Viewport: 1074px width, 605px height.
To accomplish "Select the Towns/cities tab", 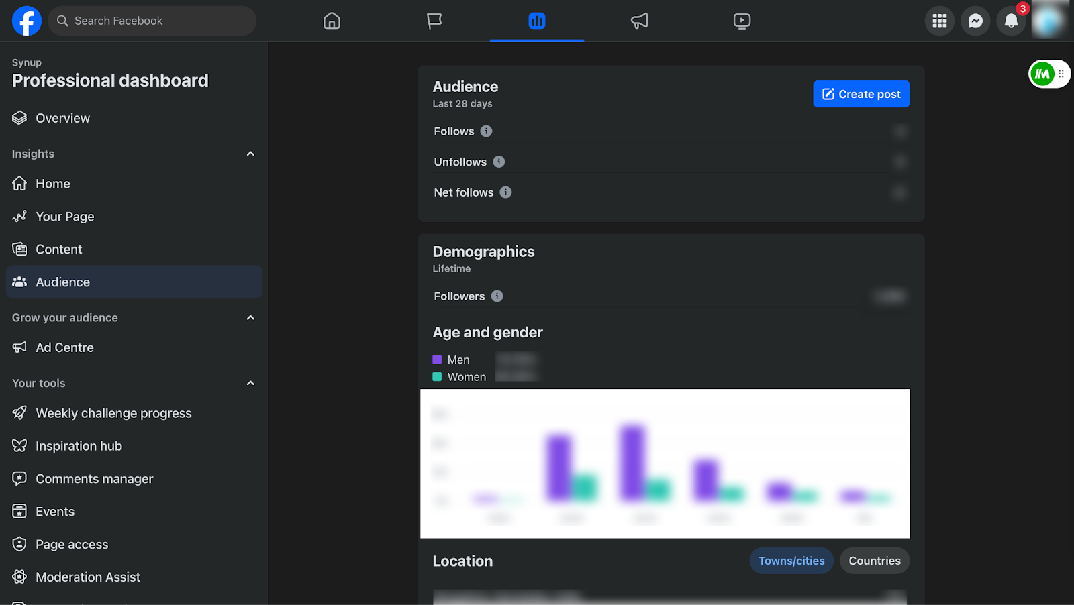I will pos(791,561).
